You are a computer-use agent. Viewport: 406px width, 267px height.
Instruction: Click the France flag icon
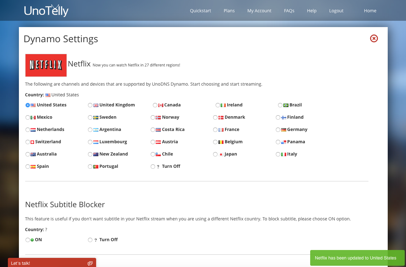click(x=221, y=130)
